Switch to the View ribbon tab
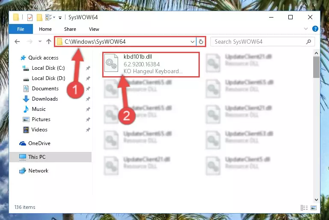This screenshot has height=220, width=329. coord(94,29)
